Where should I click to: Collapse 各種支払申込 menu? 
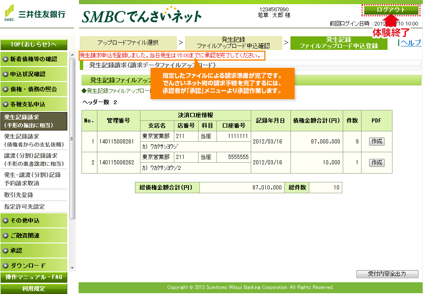point(34,104)
